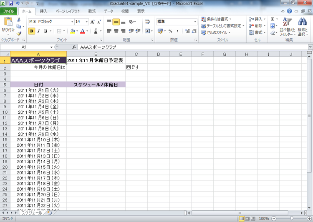Open the font name dropdown
Screen dimensions: 313x222
tap(72, 22)
